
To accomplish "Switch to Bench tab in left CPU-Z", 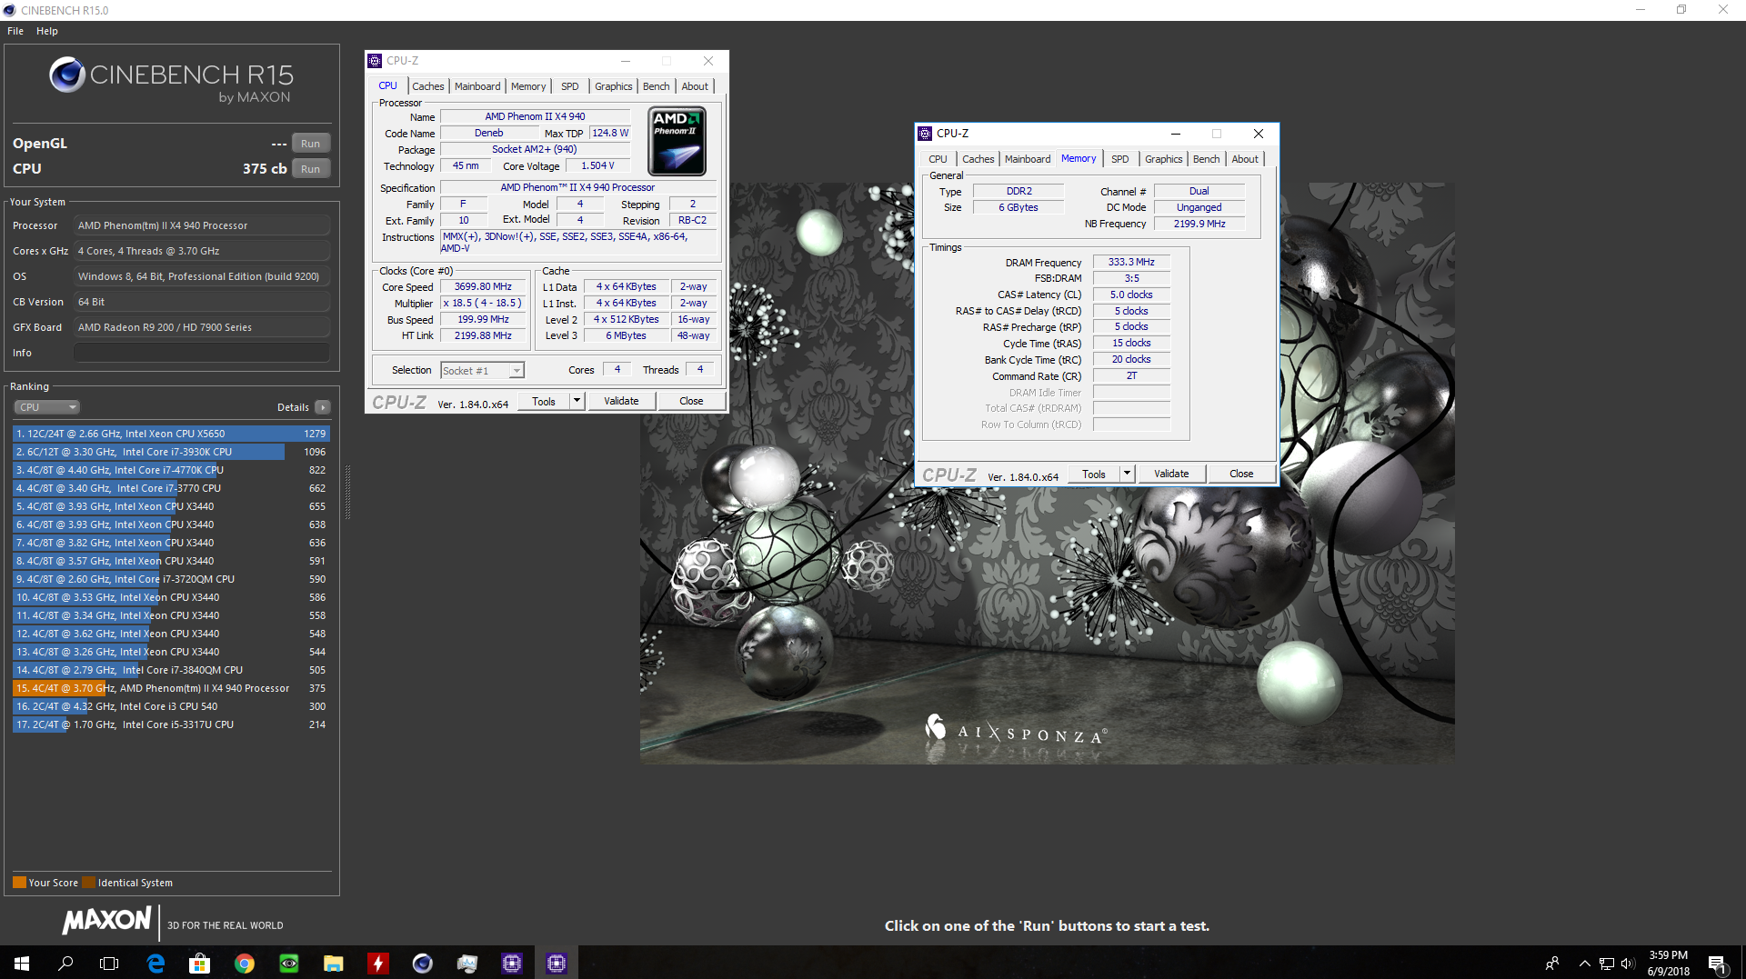I will pos(657,86).
